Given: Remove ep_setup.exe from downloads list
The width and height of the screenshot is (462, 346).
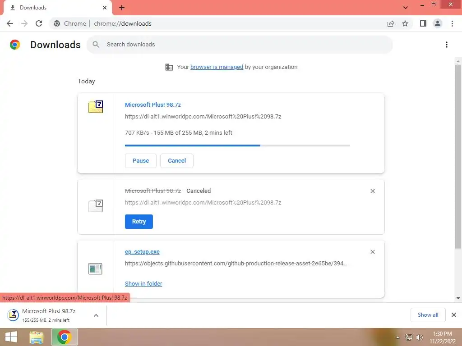Looking at the screenshot, I should pyautogui.click(x=372, y=252).
